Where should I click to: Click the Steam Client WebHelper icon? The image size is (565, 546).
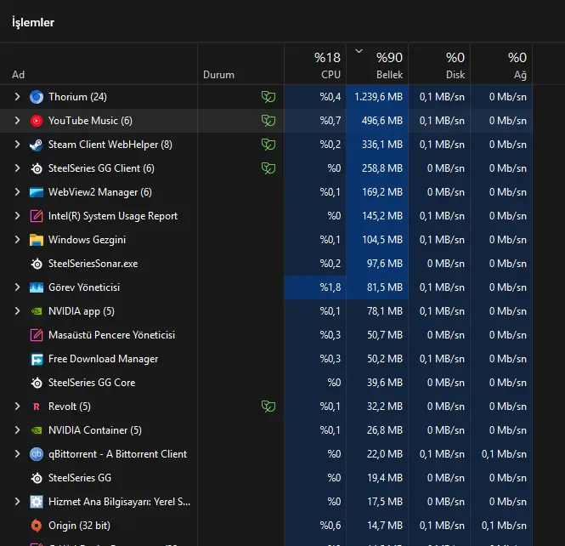[37, 145]
